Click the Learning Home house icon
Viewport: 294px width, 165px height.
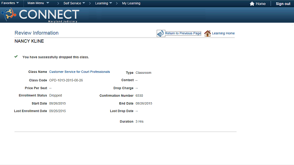[x=207, y=33]
